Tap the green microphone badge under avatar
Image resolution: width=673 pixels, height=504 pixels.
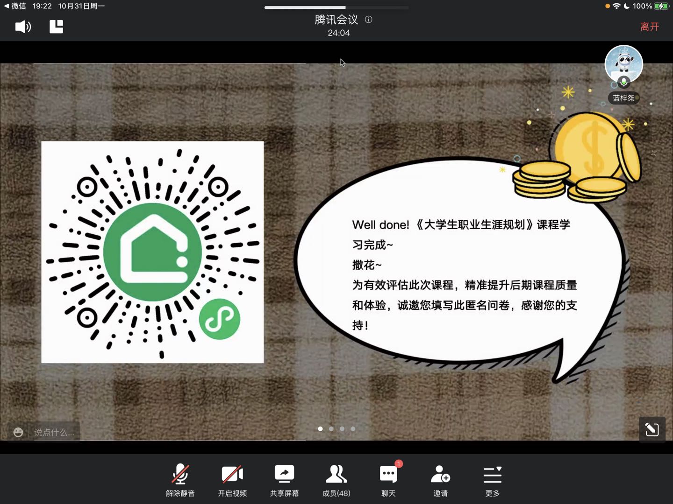pyautogui.click(x=623, y=83)
